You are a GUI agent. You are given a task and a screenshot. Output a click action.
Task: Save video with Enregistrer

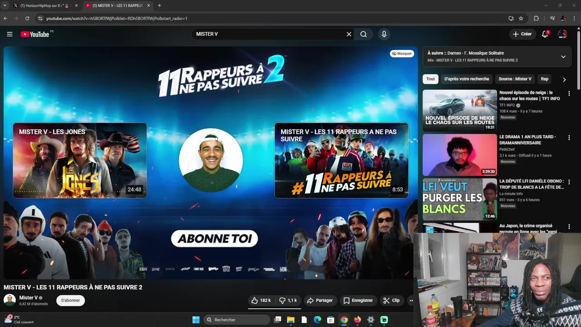[358, 300]
